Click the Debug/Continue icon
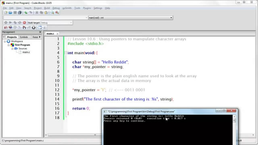This screenshot has height=145, width=258. 6,27
